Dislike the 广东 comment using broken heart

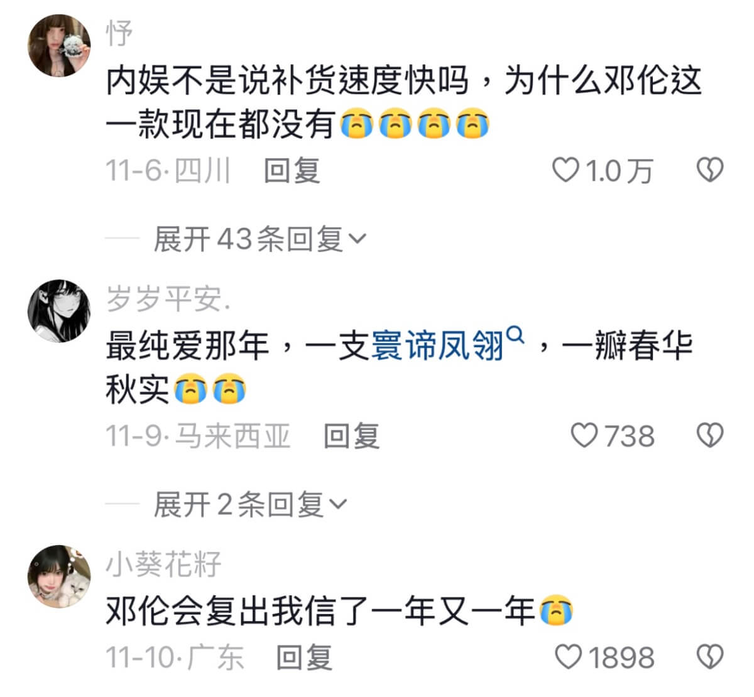(x=710, y=657)
